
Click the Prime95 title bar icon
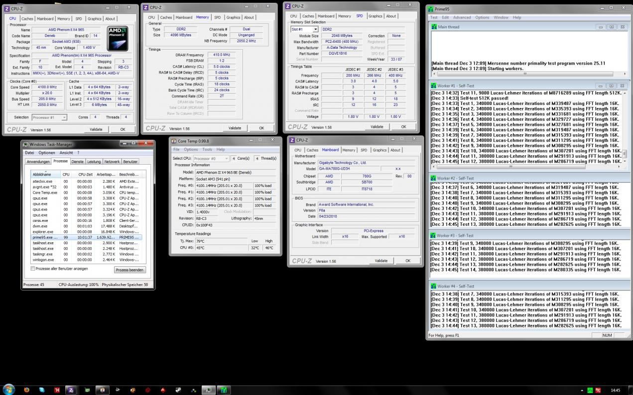431,8
